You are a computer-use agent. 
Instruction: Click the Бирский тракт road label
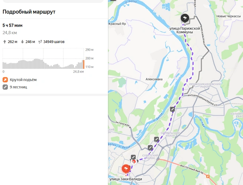point(203,36)
